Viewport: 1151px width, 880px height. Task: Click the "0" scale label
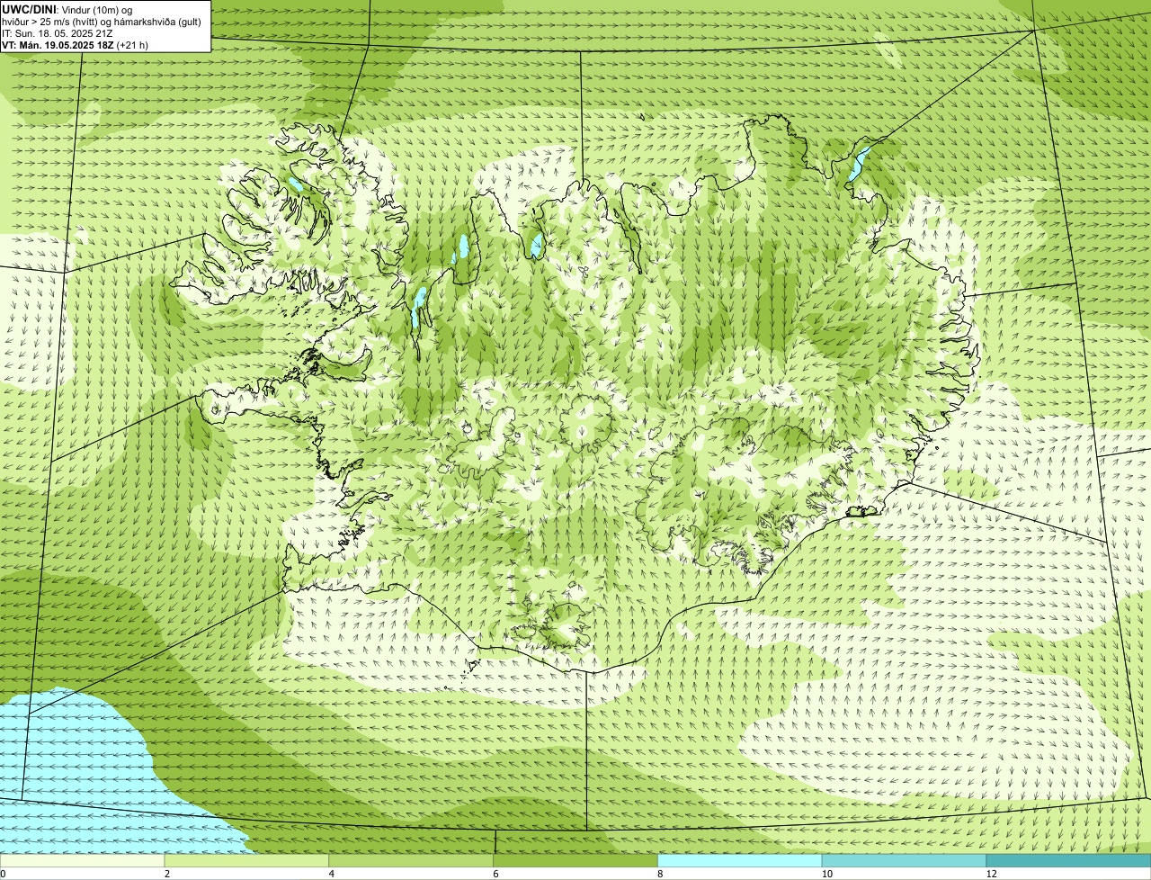[3, 874]
